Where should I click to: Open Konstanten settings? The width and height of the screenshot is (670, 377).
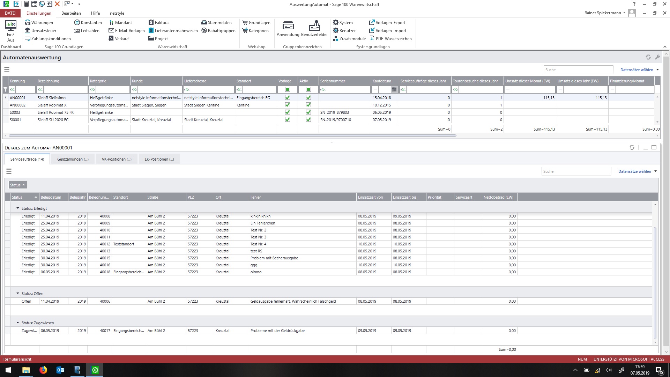tap(88, 23)
